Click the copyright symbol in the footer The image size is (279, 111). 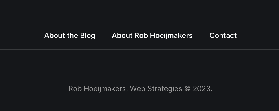[x=187, y=89]
